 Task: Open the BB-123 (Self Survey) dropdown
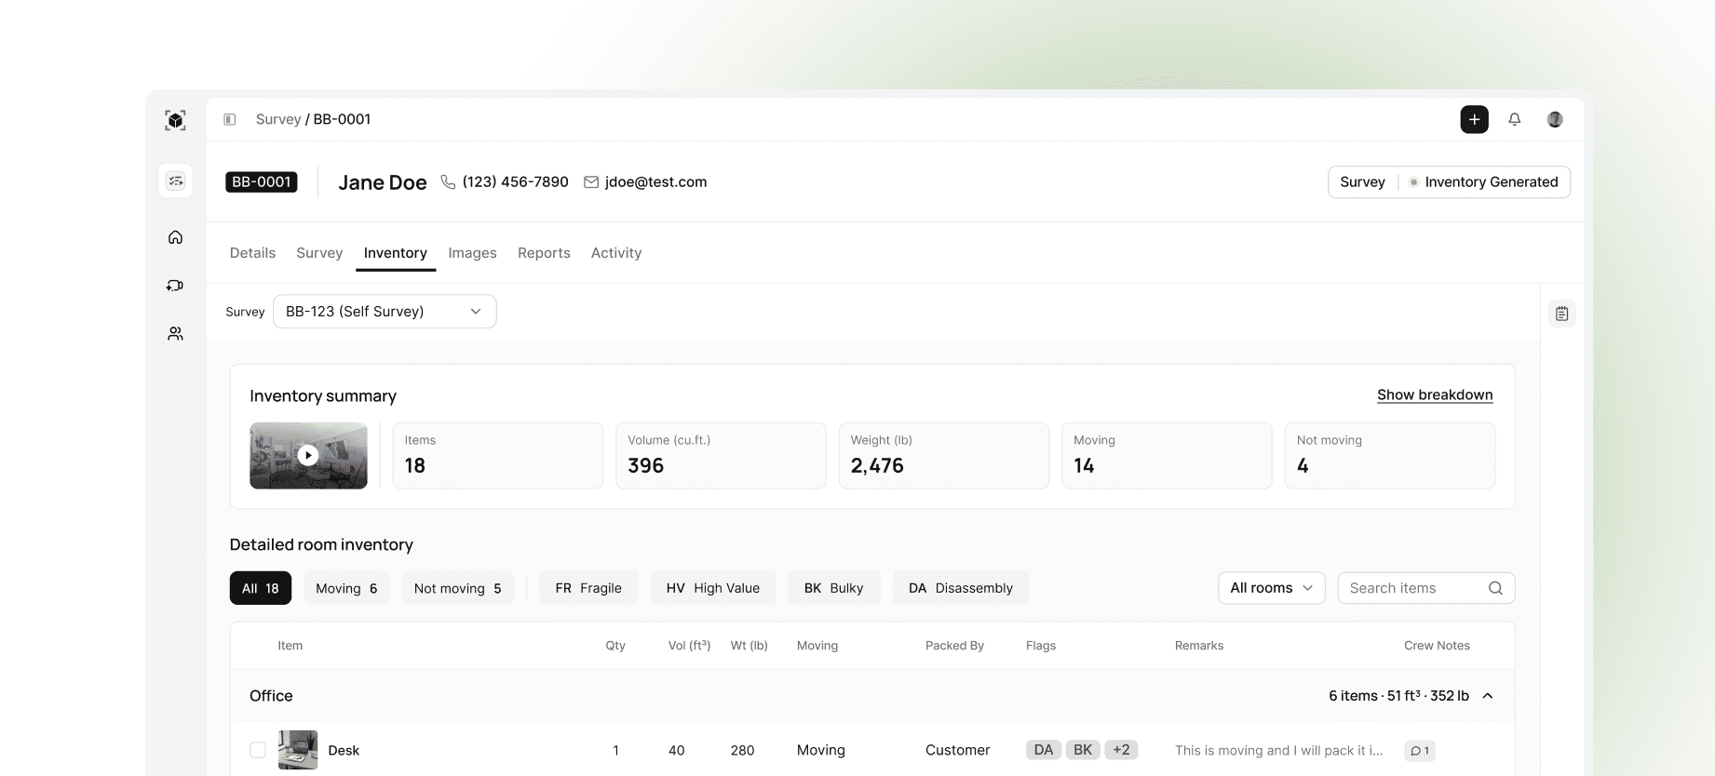(x=385, y=312)
